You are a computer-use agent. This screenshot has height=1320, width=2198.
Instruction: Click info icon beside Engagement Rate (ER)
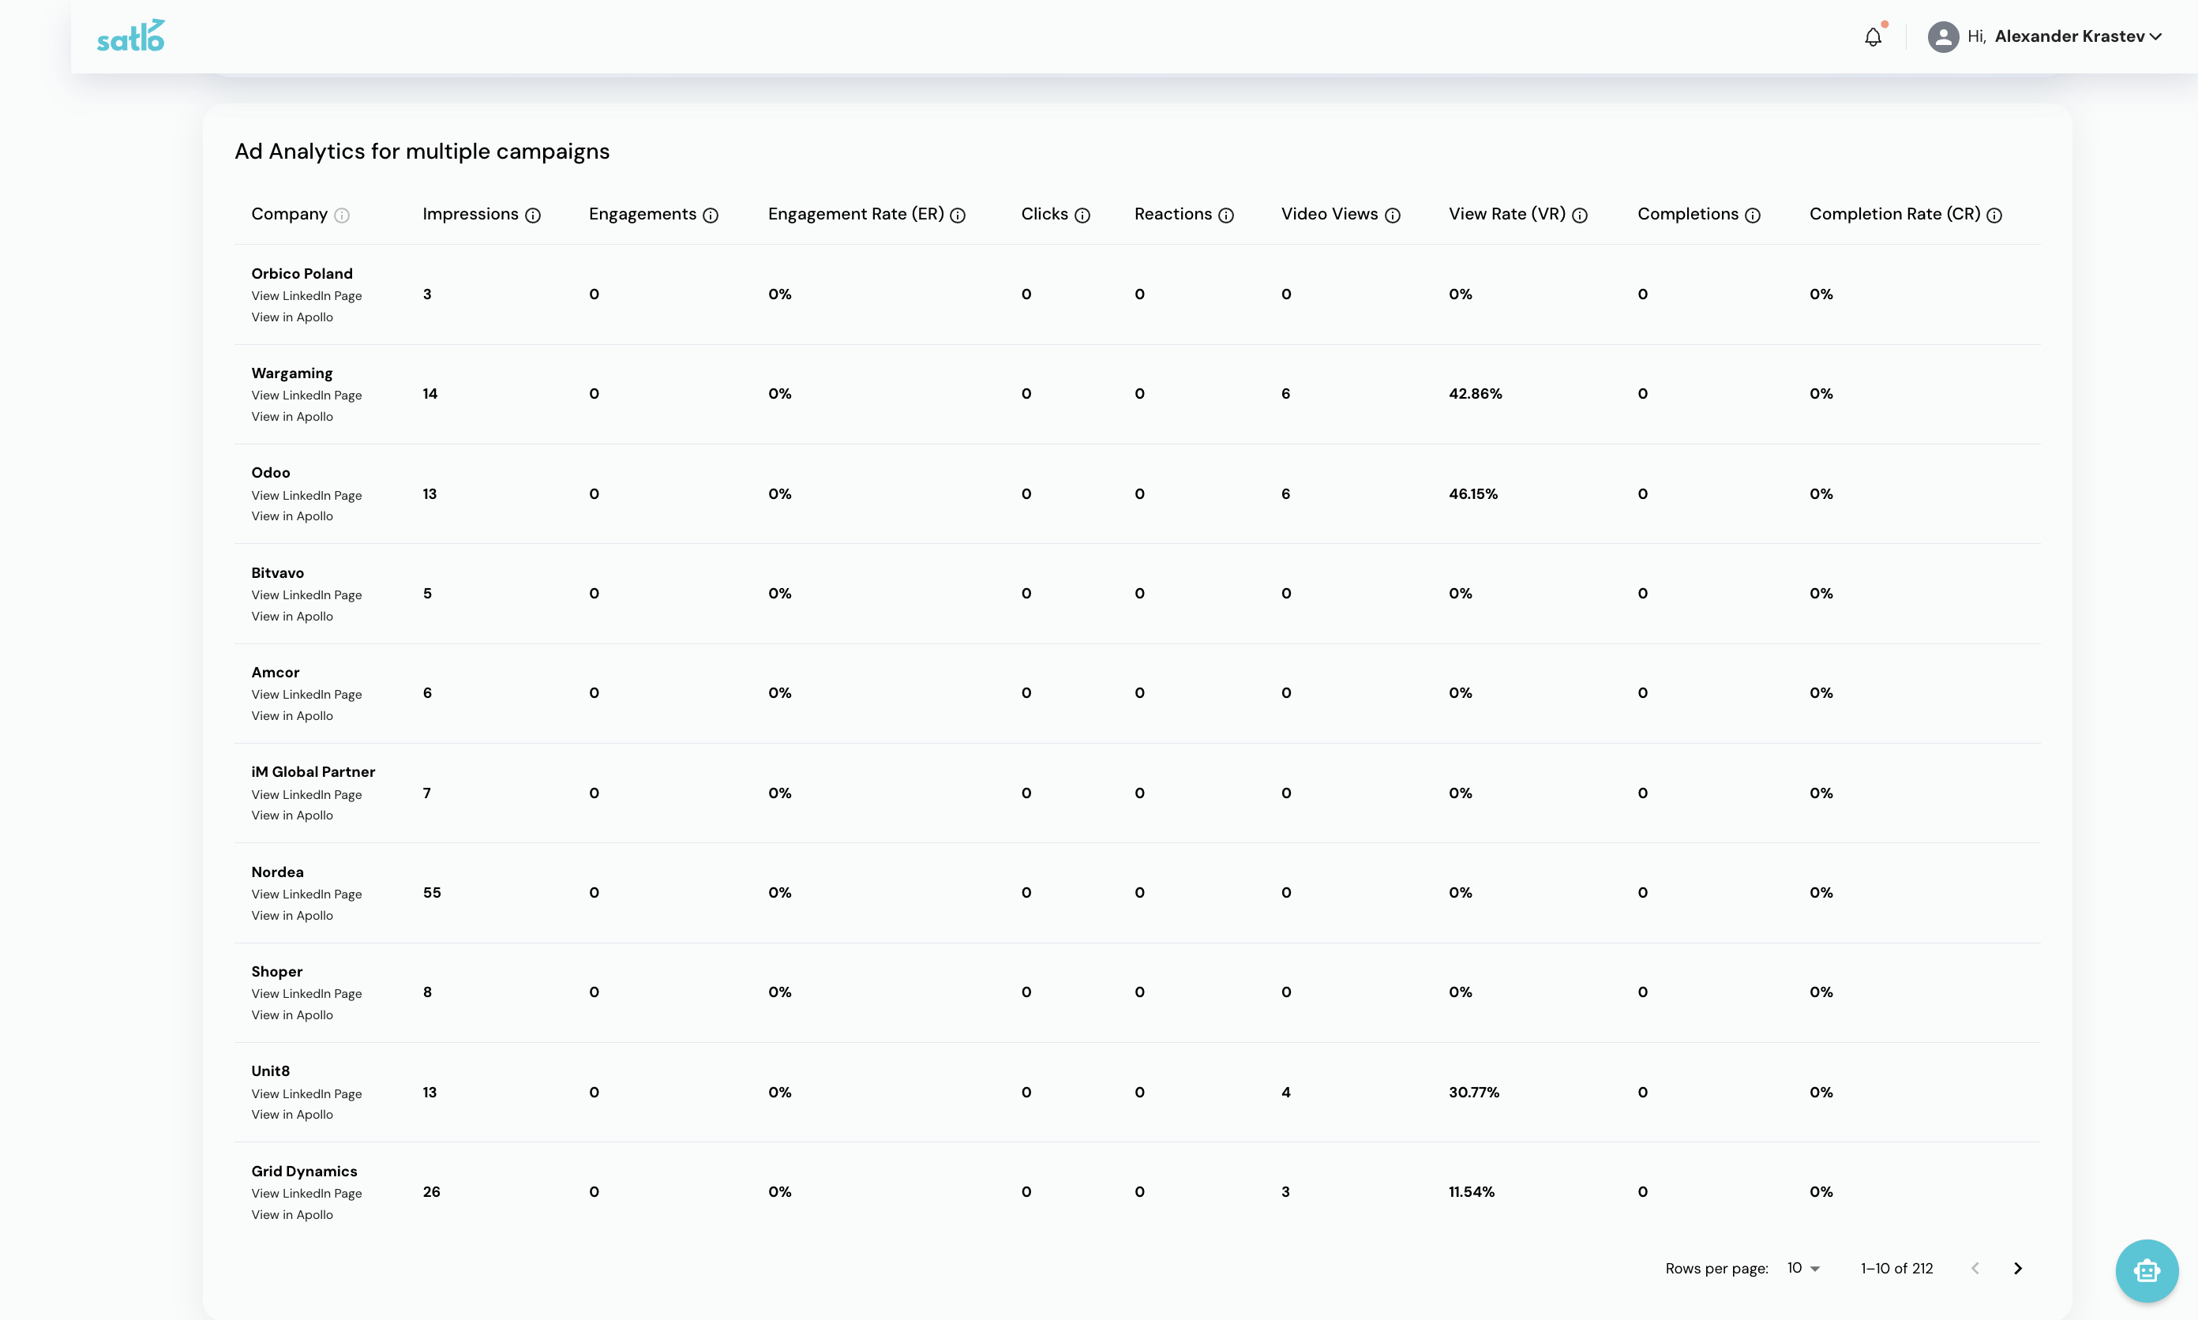tap(958, 216)
